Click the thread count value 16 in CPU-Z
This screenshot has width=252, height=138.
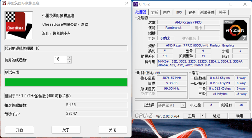(241, 105)
